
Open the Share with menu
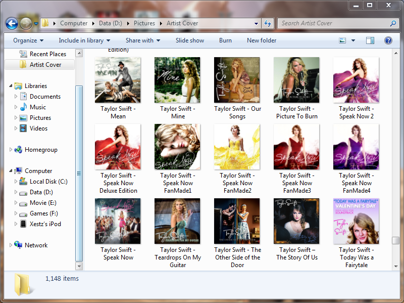click(x=143, y=40)
